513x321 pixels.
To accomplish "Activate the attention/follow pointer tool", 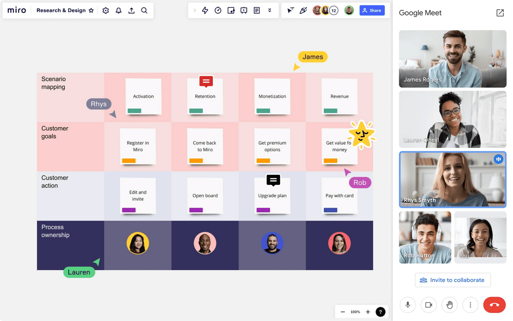I will click(290, 10).
